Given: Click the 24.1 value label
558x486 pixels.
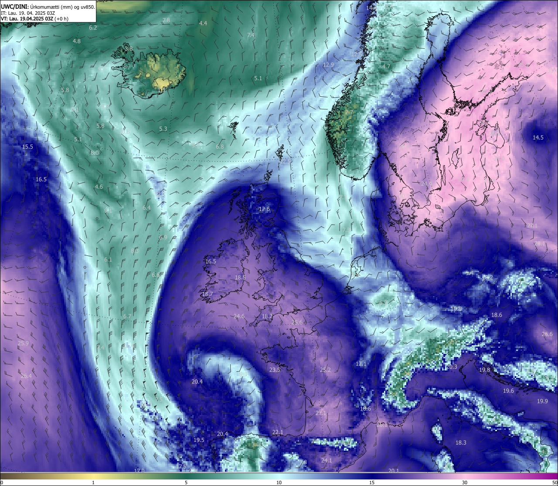Looking at the screenshot, I should [327, 460].
